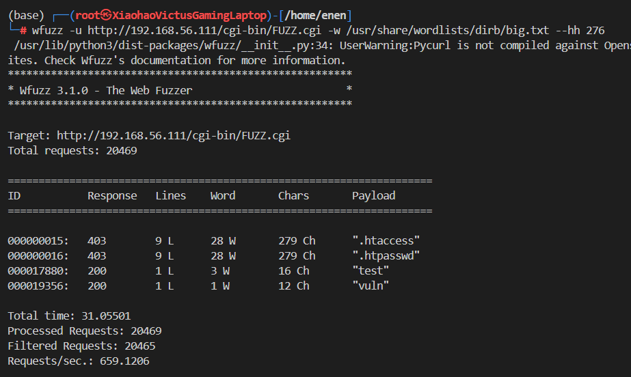The image size is (631, 377).
Task: Click Processed Requests: 20469
Action: 85,331
